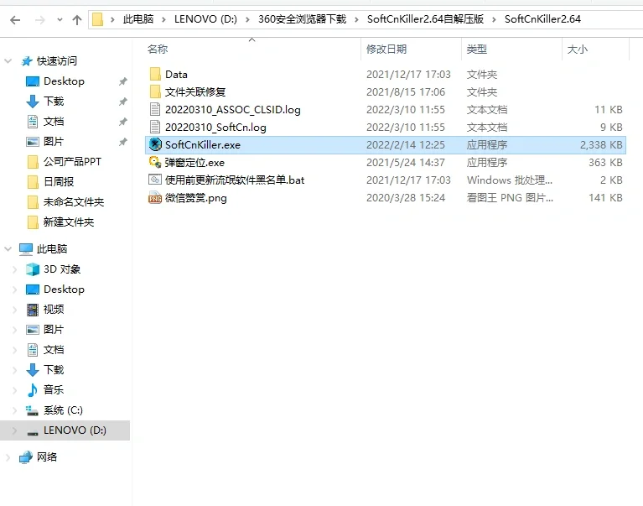Click SoftCnKiller2.64 breadcrumb segment
Screen dimensions: 643x506
pos(542,19)
